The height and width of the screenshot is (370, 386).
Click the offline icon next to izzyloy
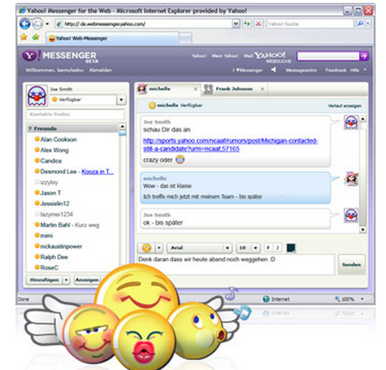point(37,182)
